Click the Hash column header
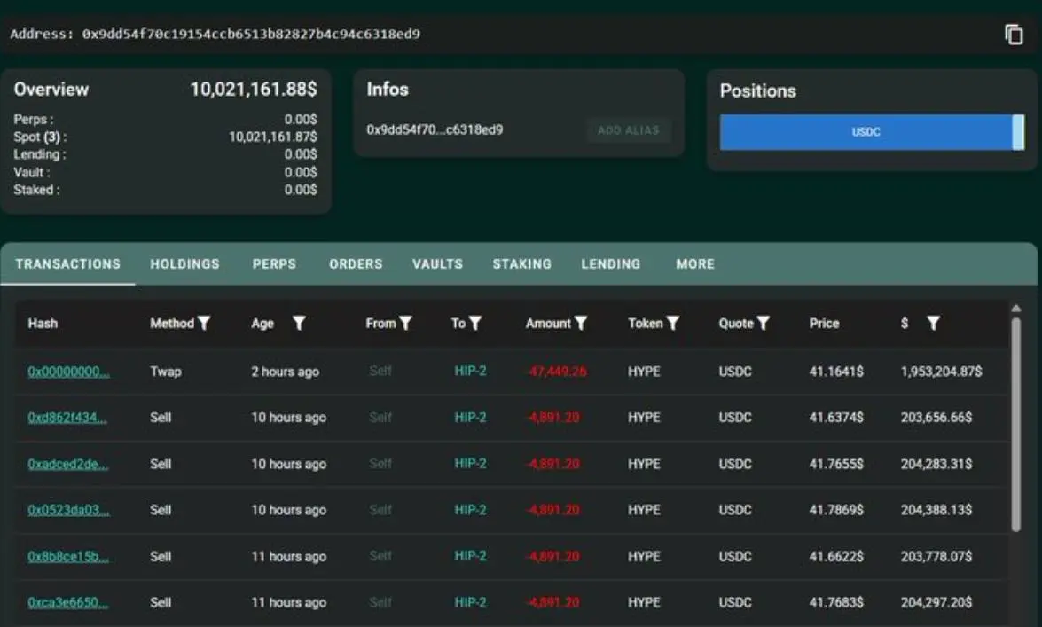 43,323
